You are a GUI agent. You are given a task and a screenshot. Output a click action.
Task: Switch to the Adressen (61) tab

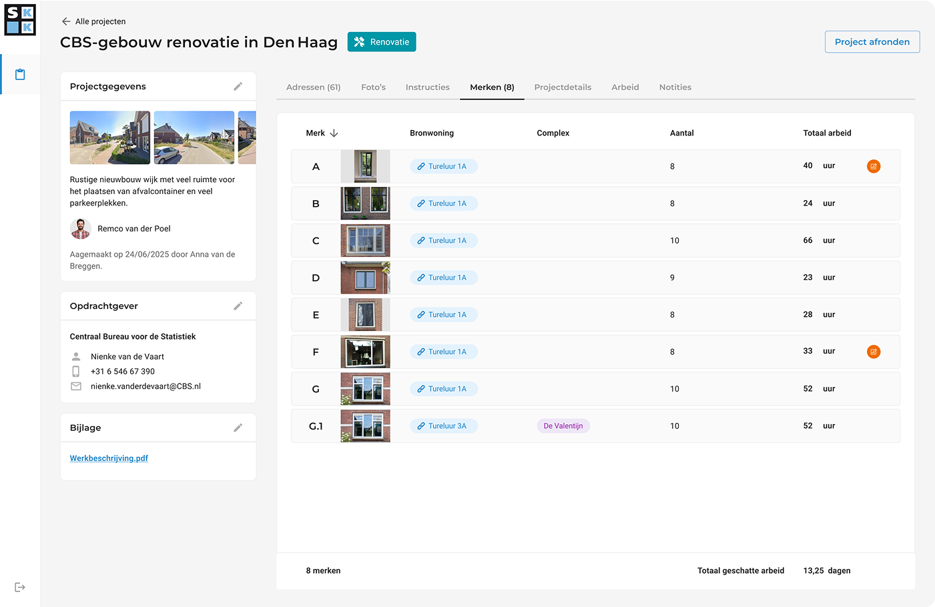pos(313,87)
